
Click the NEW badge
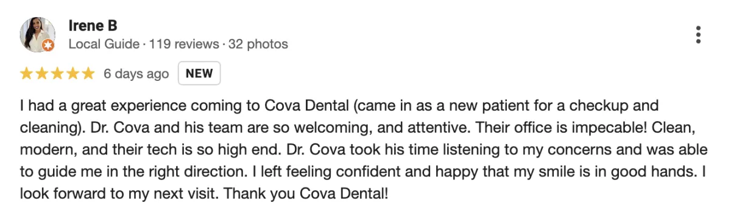[199, 74]
